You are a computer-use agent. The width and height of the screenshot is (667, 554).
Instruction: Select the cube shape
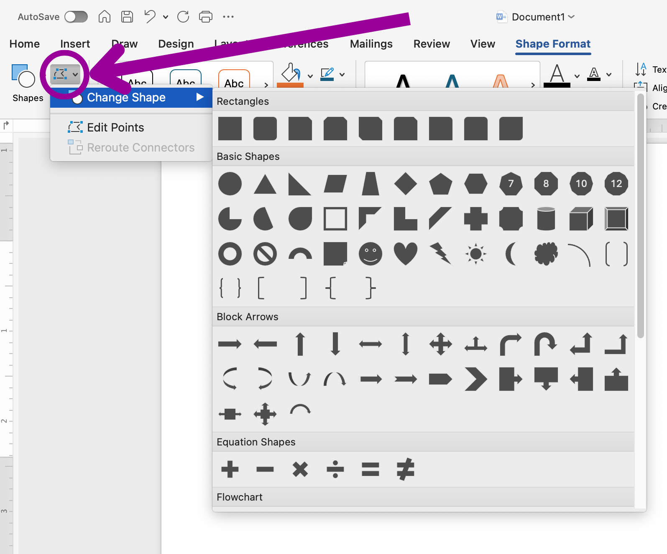pos(581,219)
